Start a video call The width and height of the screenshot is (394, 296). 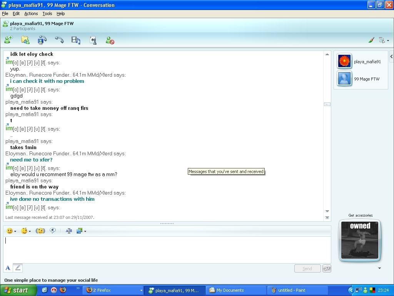pos(42,40)
